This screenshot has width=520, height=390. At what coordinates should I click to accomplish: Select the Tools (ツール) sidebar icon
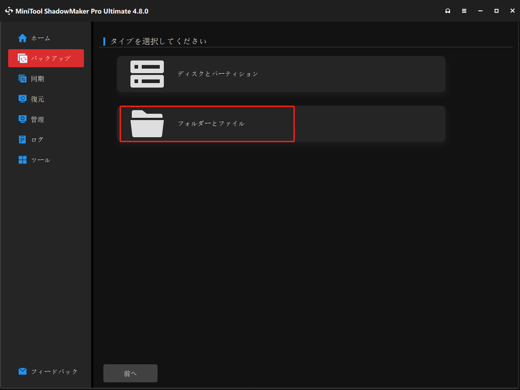point(23,160)
